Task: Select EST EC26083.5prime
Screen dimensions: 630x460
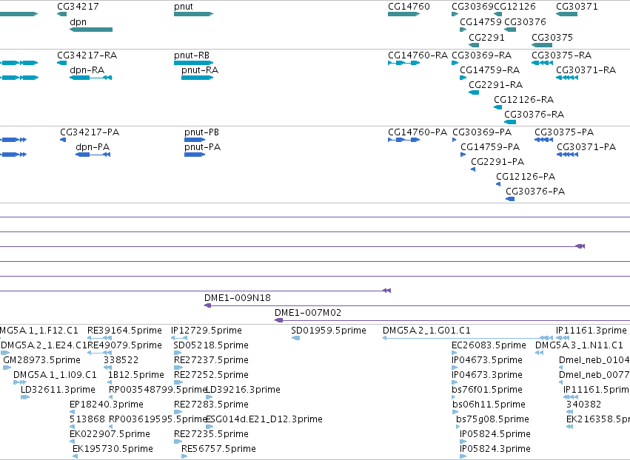Action: [489, 345]
